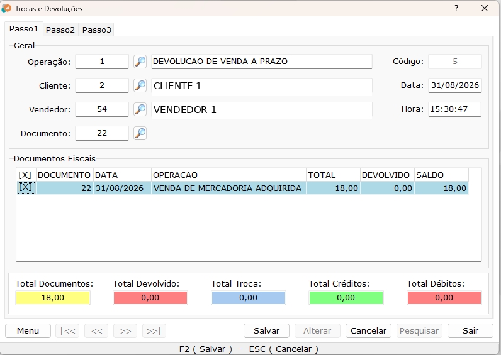Click the Operação code field
Image resolution: width=501 pixels, height=355 pixels.
pos(102,62)
